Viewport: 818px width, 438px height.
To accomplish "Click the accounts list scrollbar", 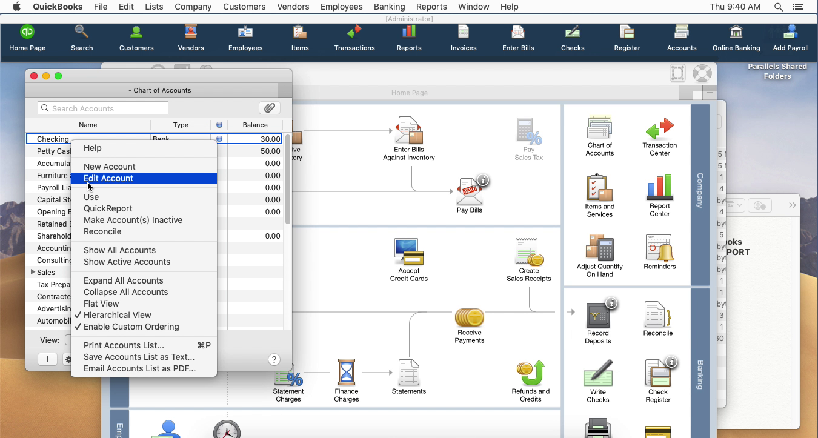I will 287,180.
